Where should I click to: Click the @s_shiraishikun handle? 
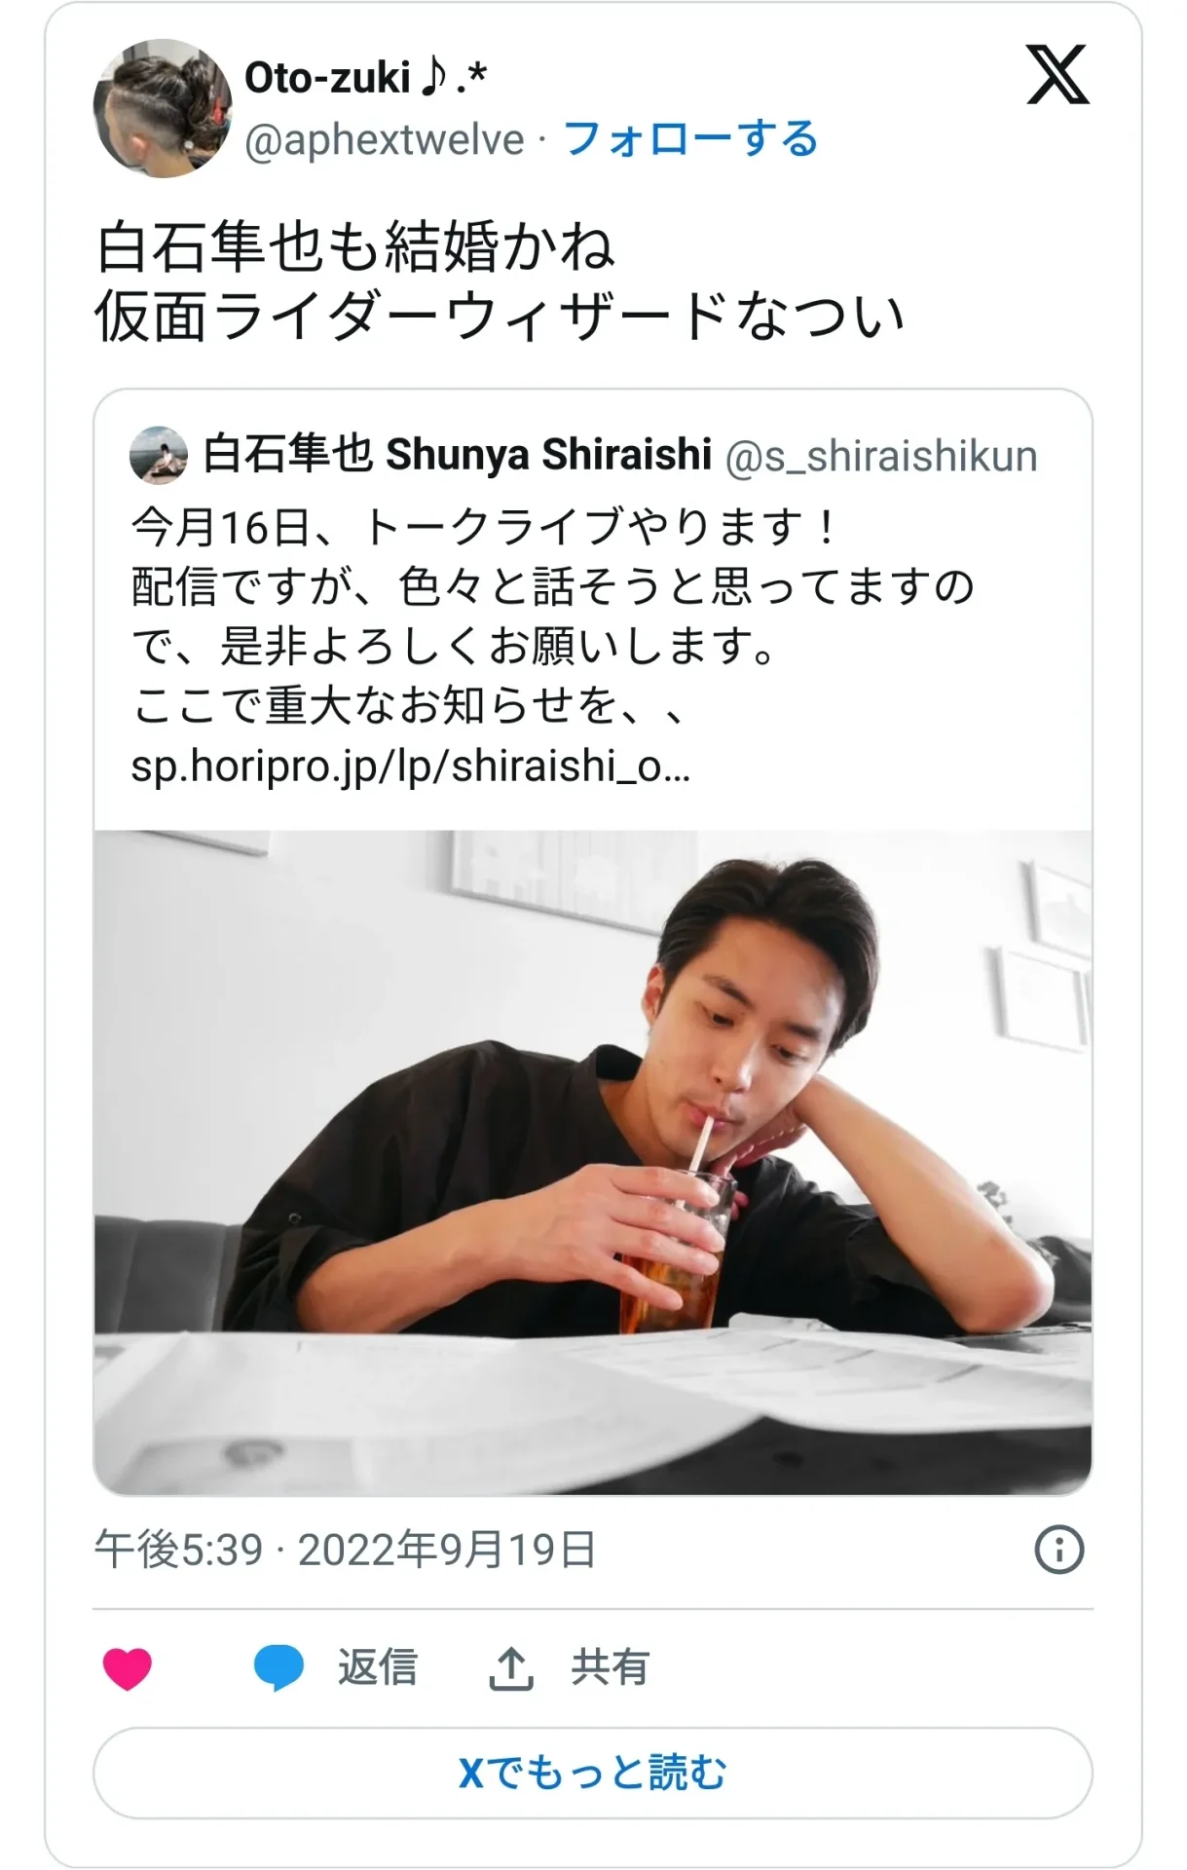point(881,456)
